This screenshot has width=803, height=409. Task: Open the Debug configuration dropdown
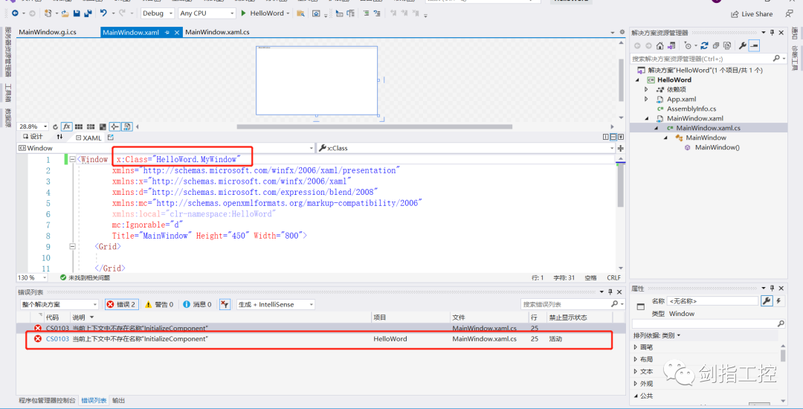(x=157, y=13)
